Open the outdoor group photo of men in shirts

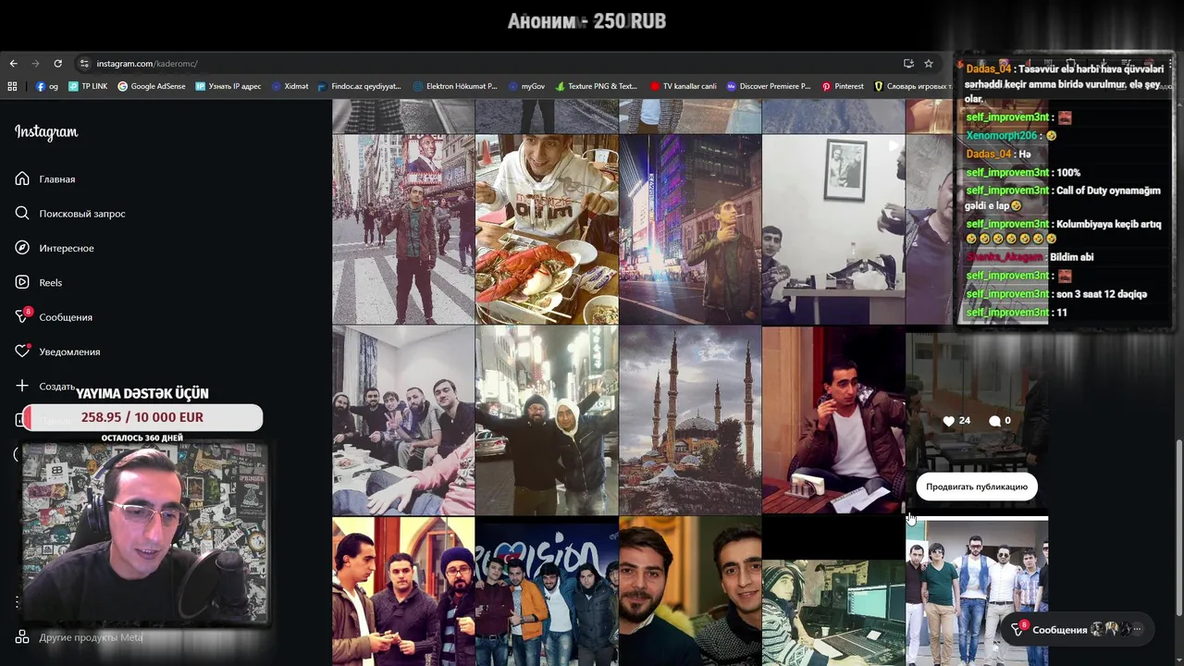coord(977,591)
